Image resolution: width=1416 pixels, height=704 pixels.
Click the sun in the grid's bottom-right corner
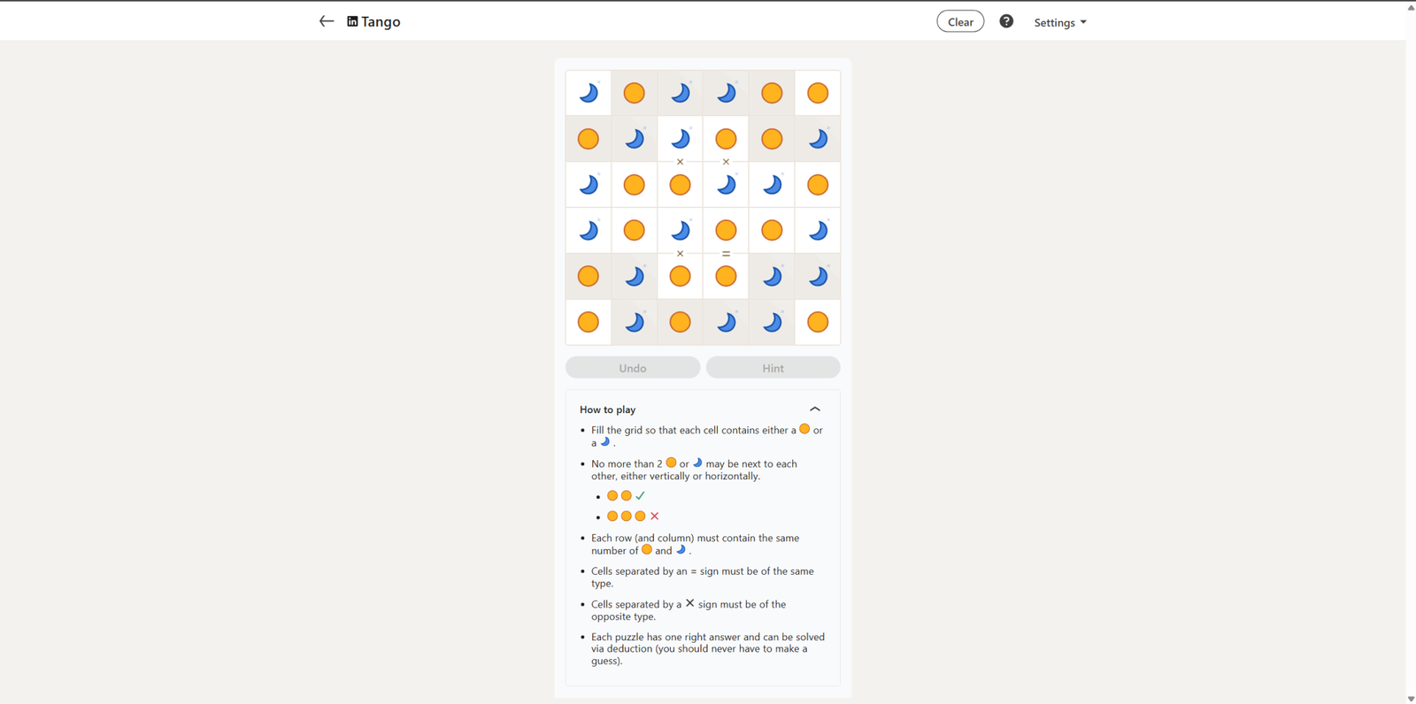818,322
